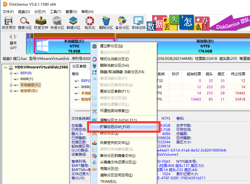Click the 格式化 format icon
The image size is (250, 184).
(x=90, y=23)
